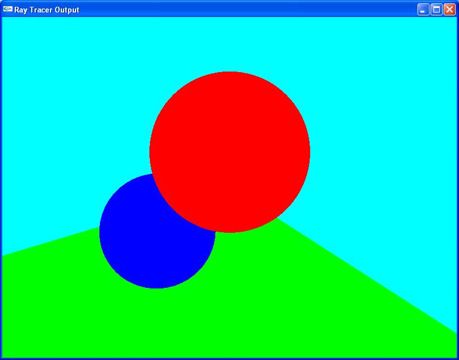Maximize the Ray Tracer Output window
This screenshot has height=360, width=459.
436,10
